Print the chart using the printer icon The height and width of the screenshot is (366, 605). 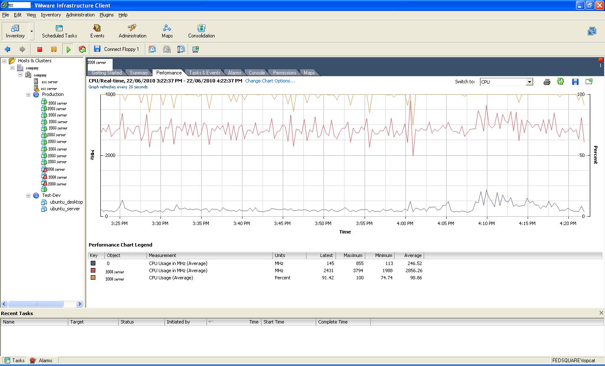pos(547,82)
